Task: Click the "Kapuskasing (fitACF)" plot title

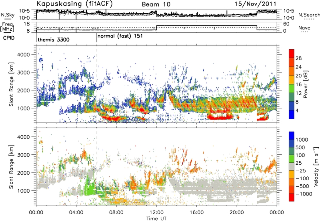Action: [x=74, y=4]
